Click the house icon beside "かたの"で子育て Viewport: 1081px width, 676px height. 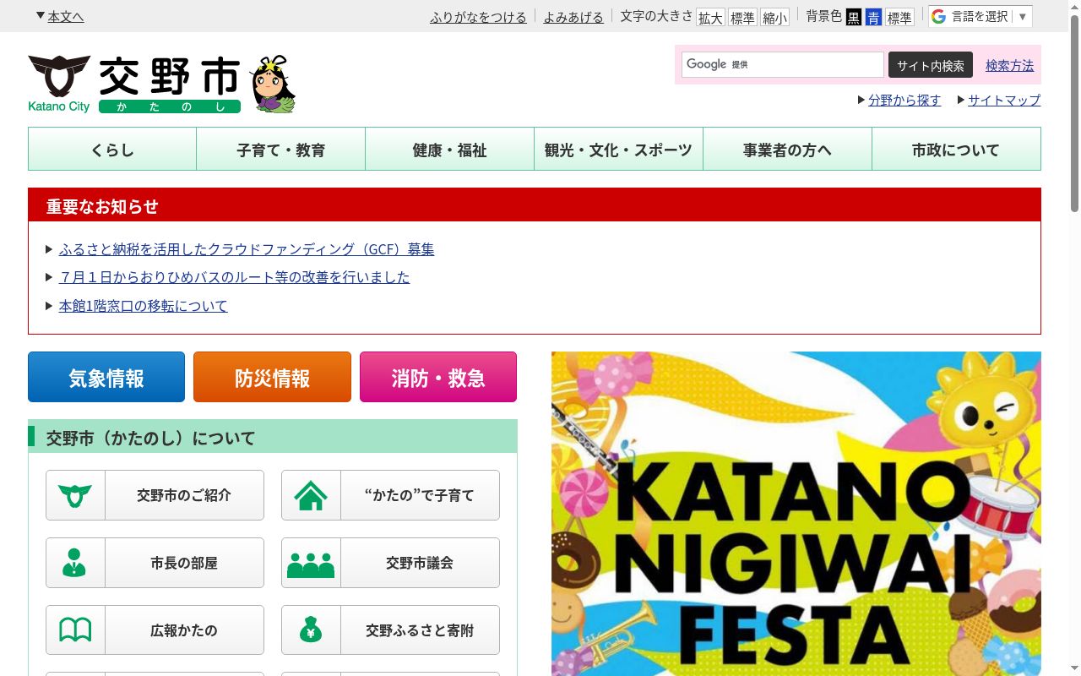pos(311,495)
